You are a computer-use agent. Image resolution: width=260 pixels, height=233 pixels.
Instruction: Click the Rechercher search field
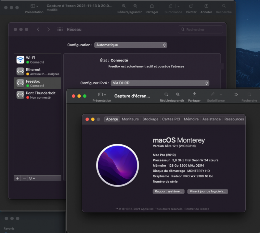[201, 29]
